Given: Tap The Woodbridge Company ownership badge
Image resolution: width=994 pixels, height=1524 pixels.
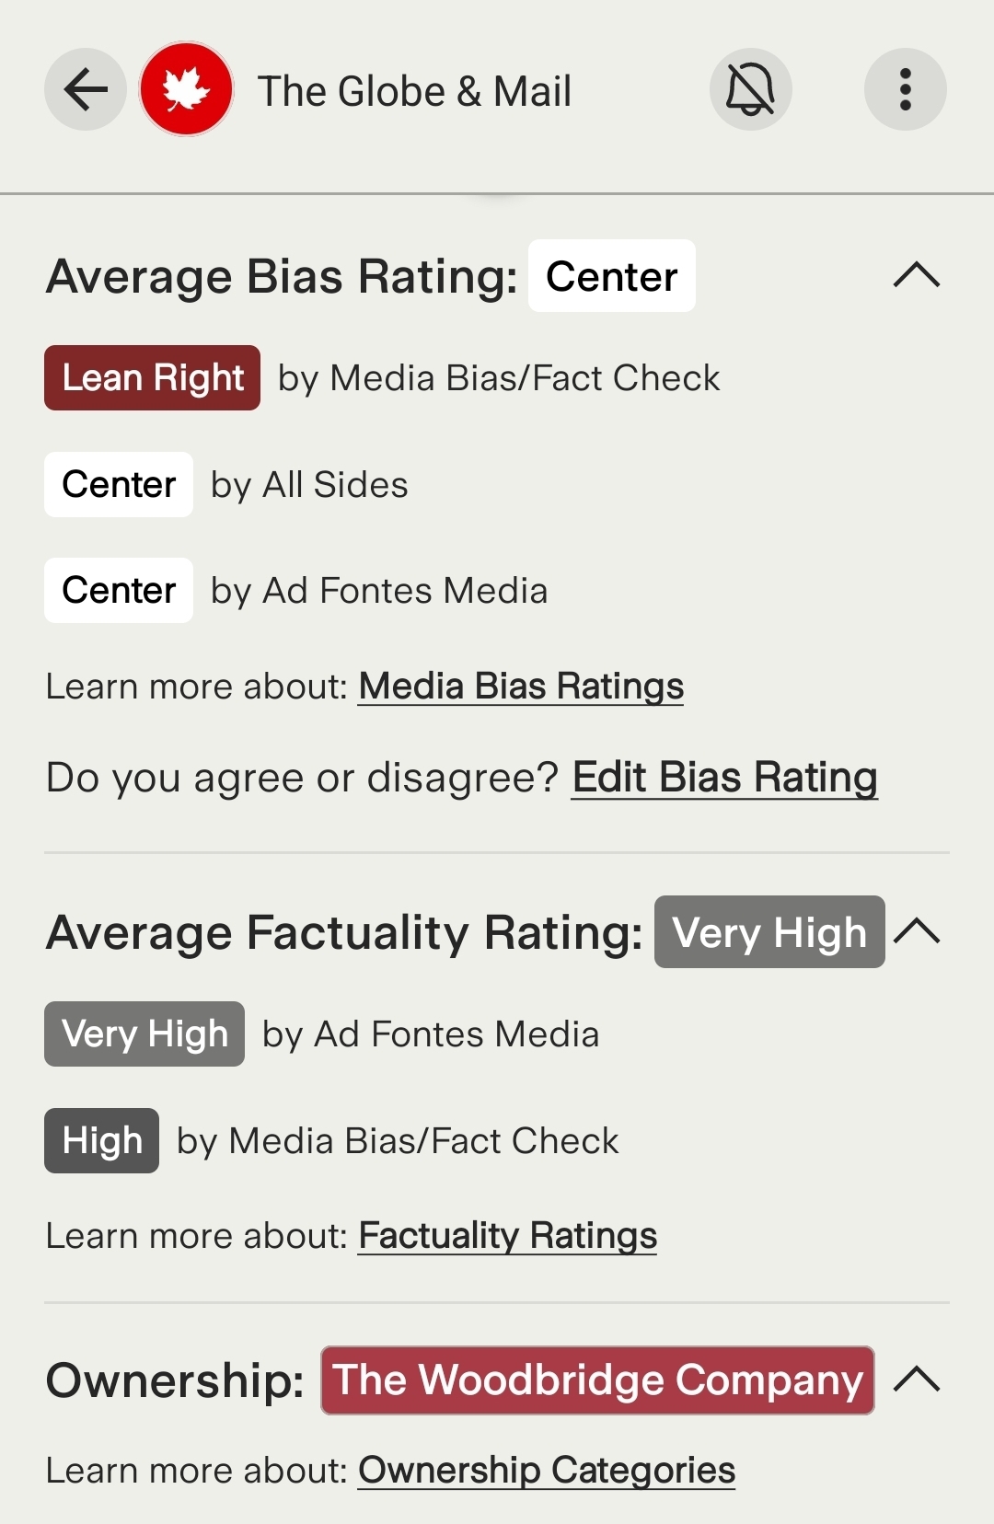Looking at the screenshot, I should click(x=597, y=1380).
